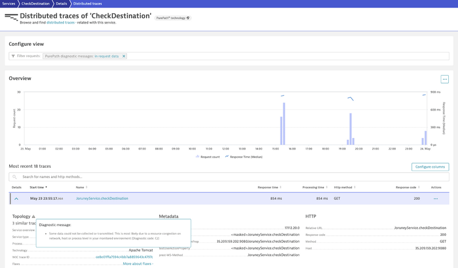Remove the PurePath diagnostic messages filter
Image resolution: width=458 pixels, height=268 pixels.
(x=124, y=56)
